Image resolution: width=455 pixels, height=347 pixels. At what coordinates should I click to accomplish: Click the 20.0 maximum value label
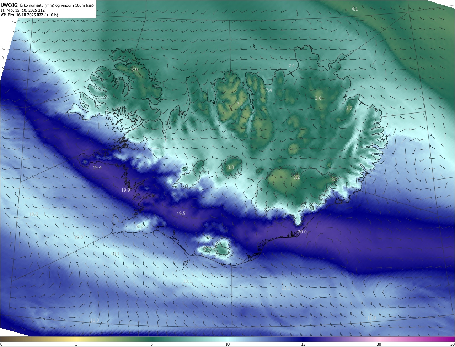click(x=302, y=232)
